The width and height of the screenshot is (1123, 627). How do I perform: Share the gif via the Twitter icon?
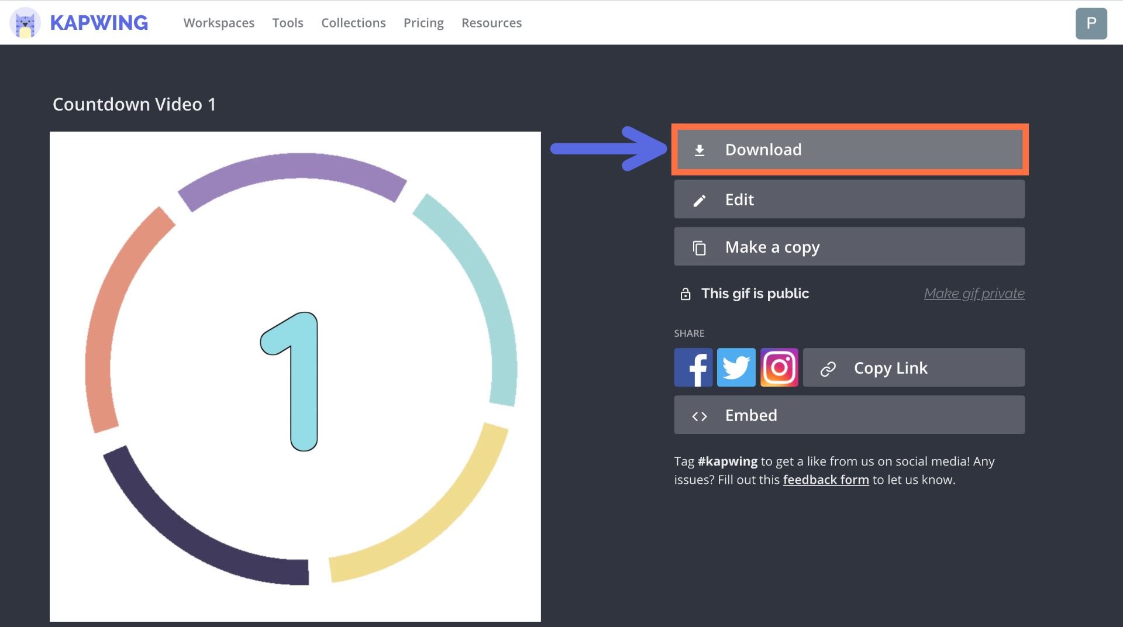pos(736,367)
